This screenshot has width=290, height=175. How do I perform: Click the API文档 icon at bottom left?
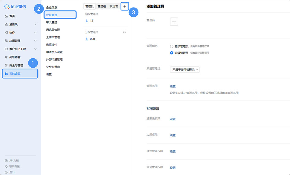(6, 161)
